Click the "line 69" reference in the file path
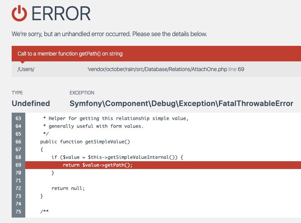This screenshot has height=223, width=301. tap(236, 69)
